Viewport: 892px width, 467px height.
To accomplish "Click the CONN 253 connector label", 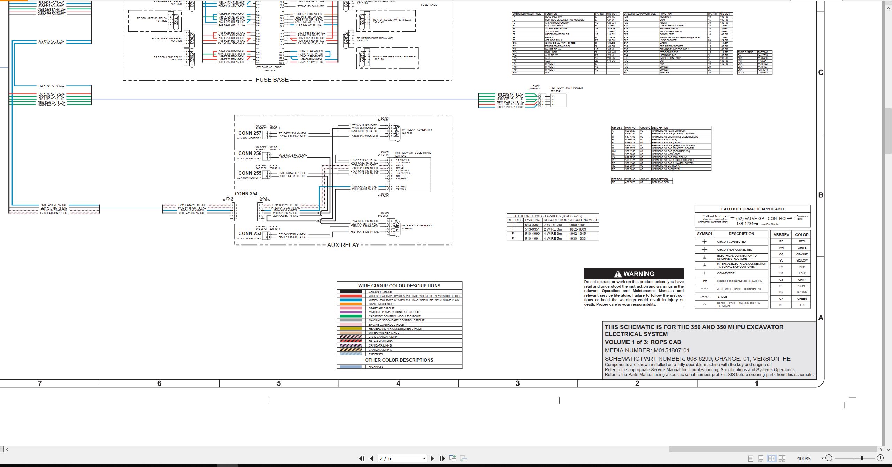I will coord(249,233).
